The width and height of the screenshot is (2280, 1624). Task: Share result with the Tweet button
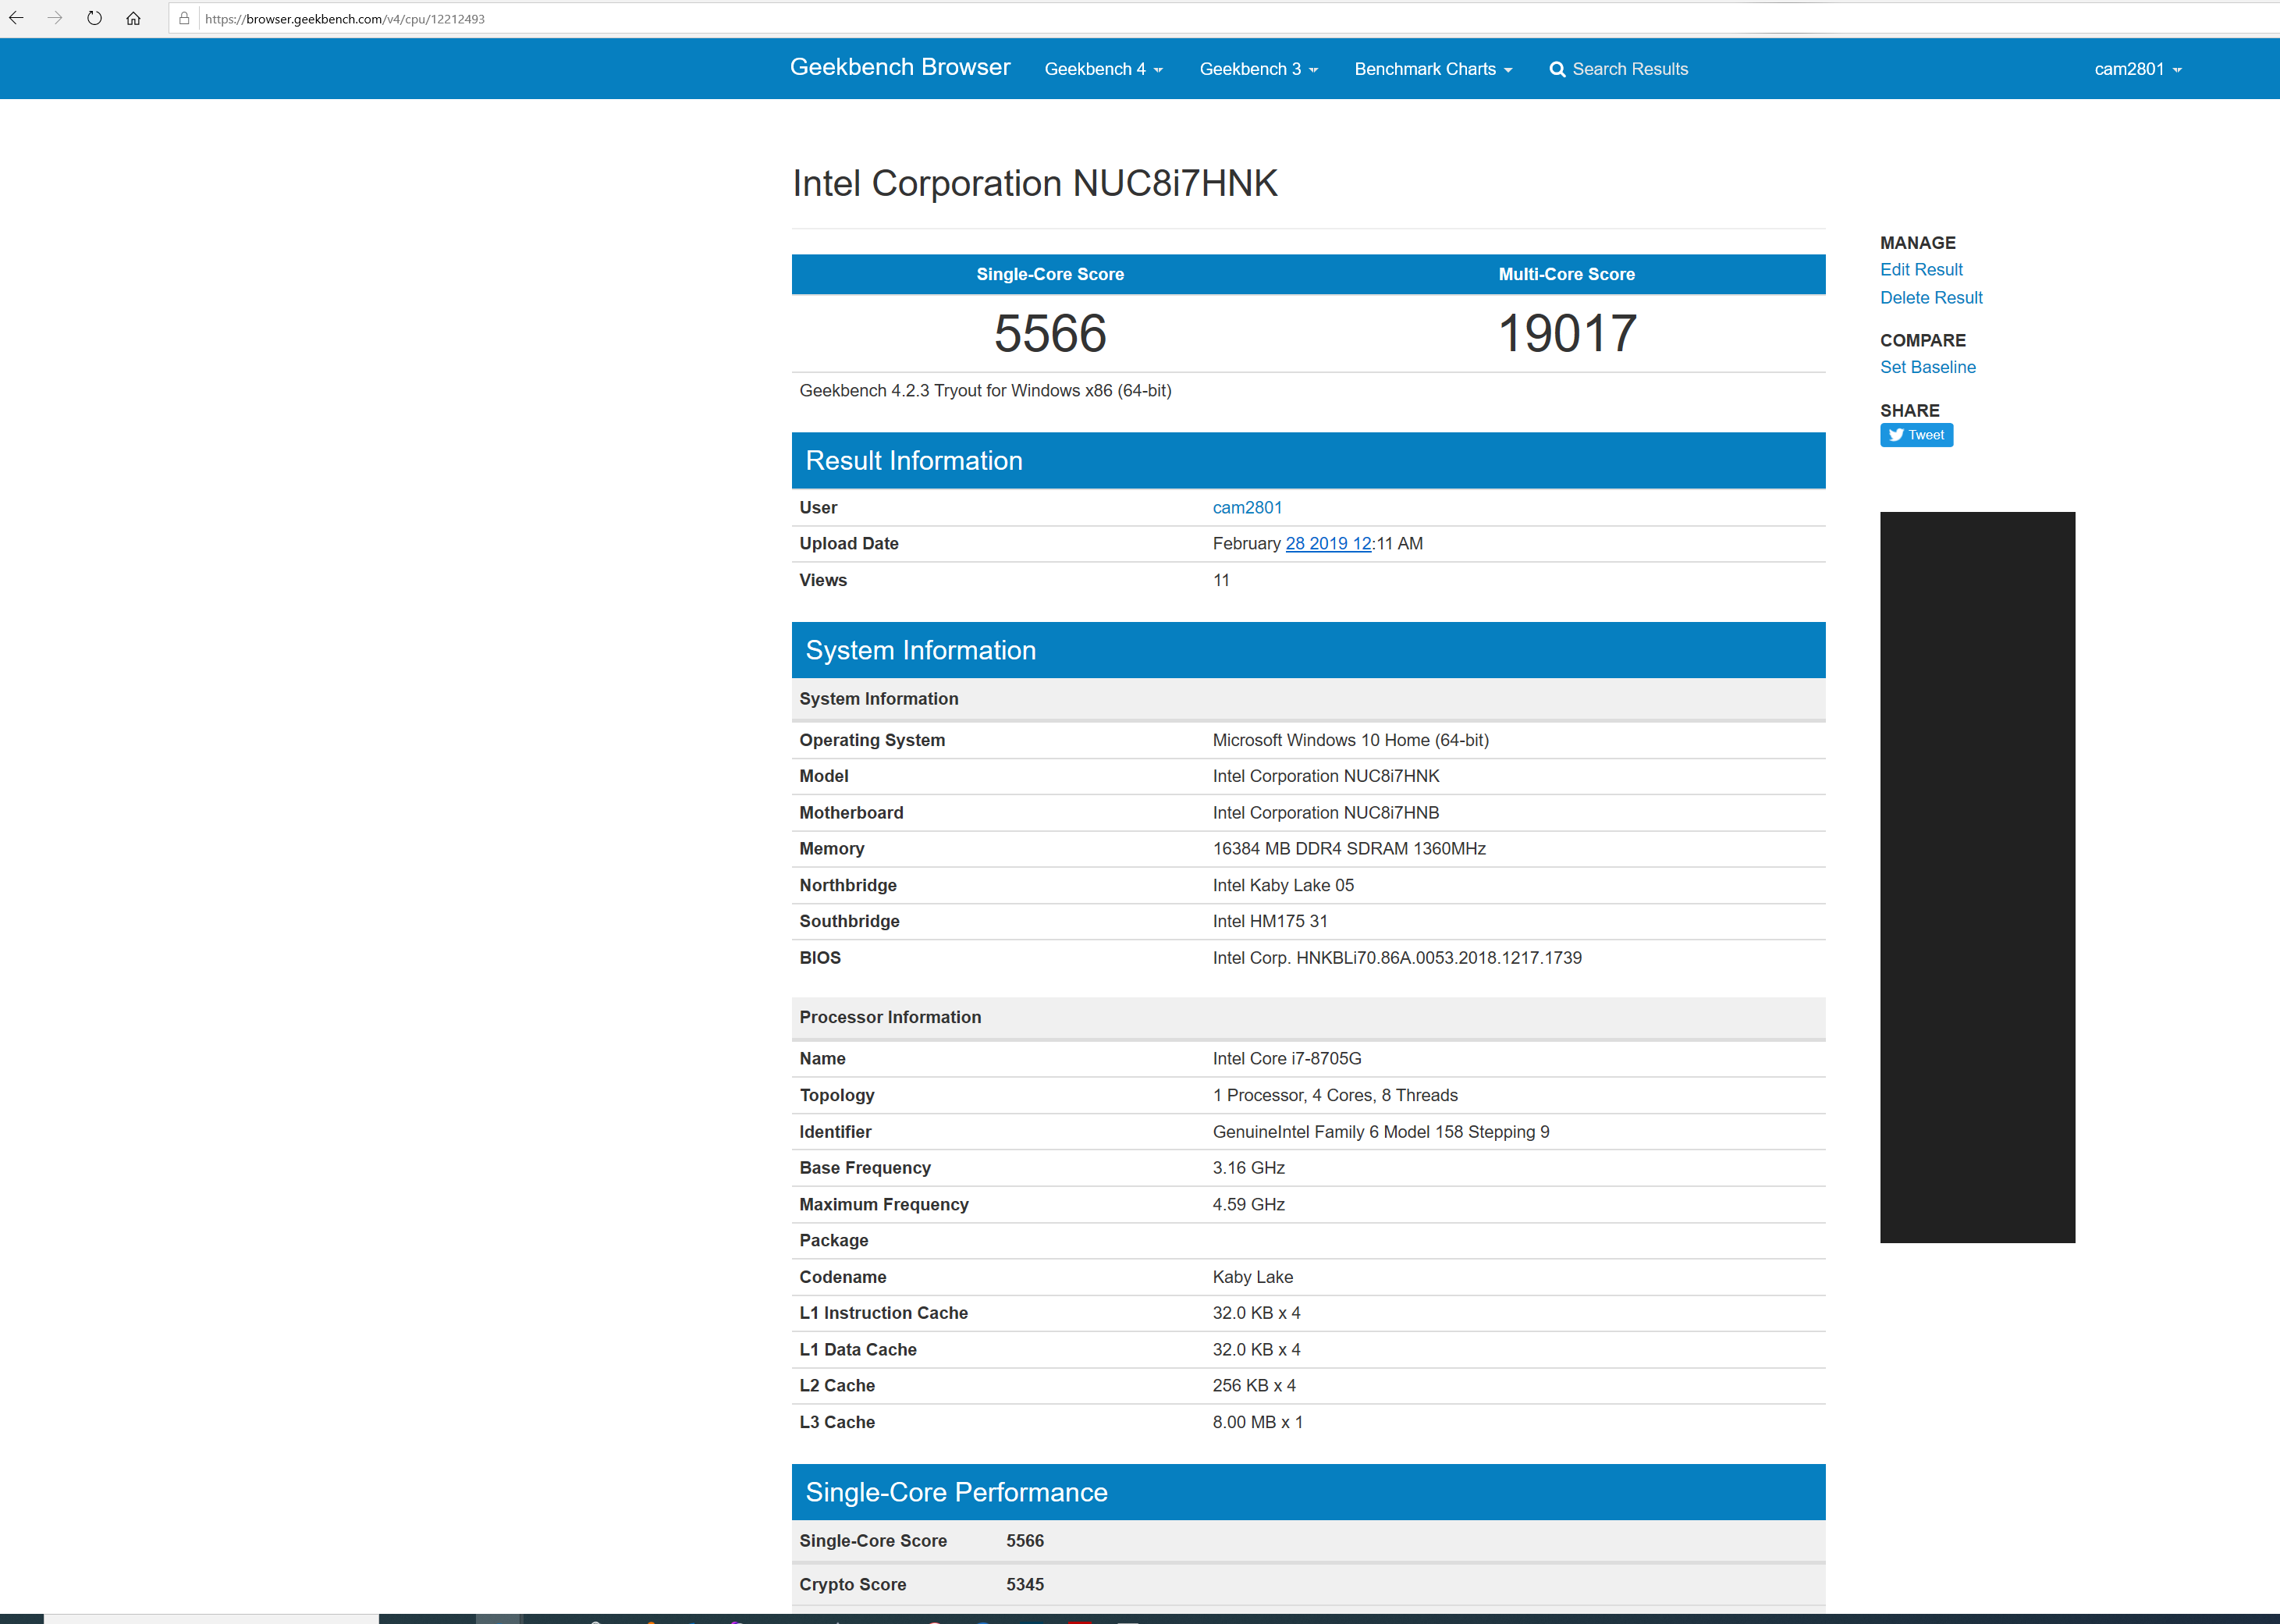(1916, 435)
